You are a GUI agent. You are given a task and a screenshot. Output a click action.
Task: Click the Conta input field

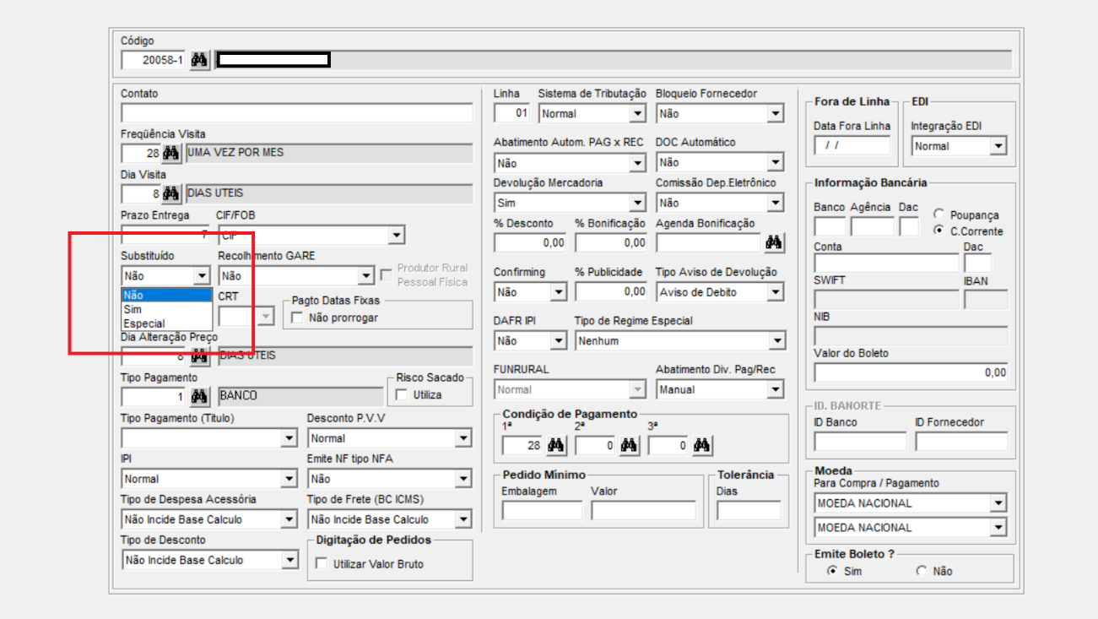pos(886,263)
